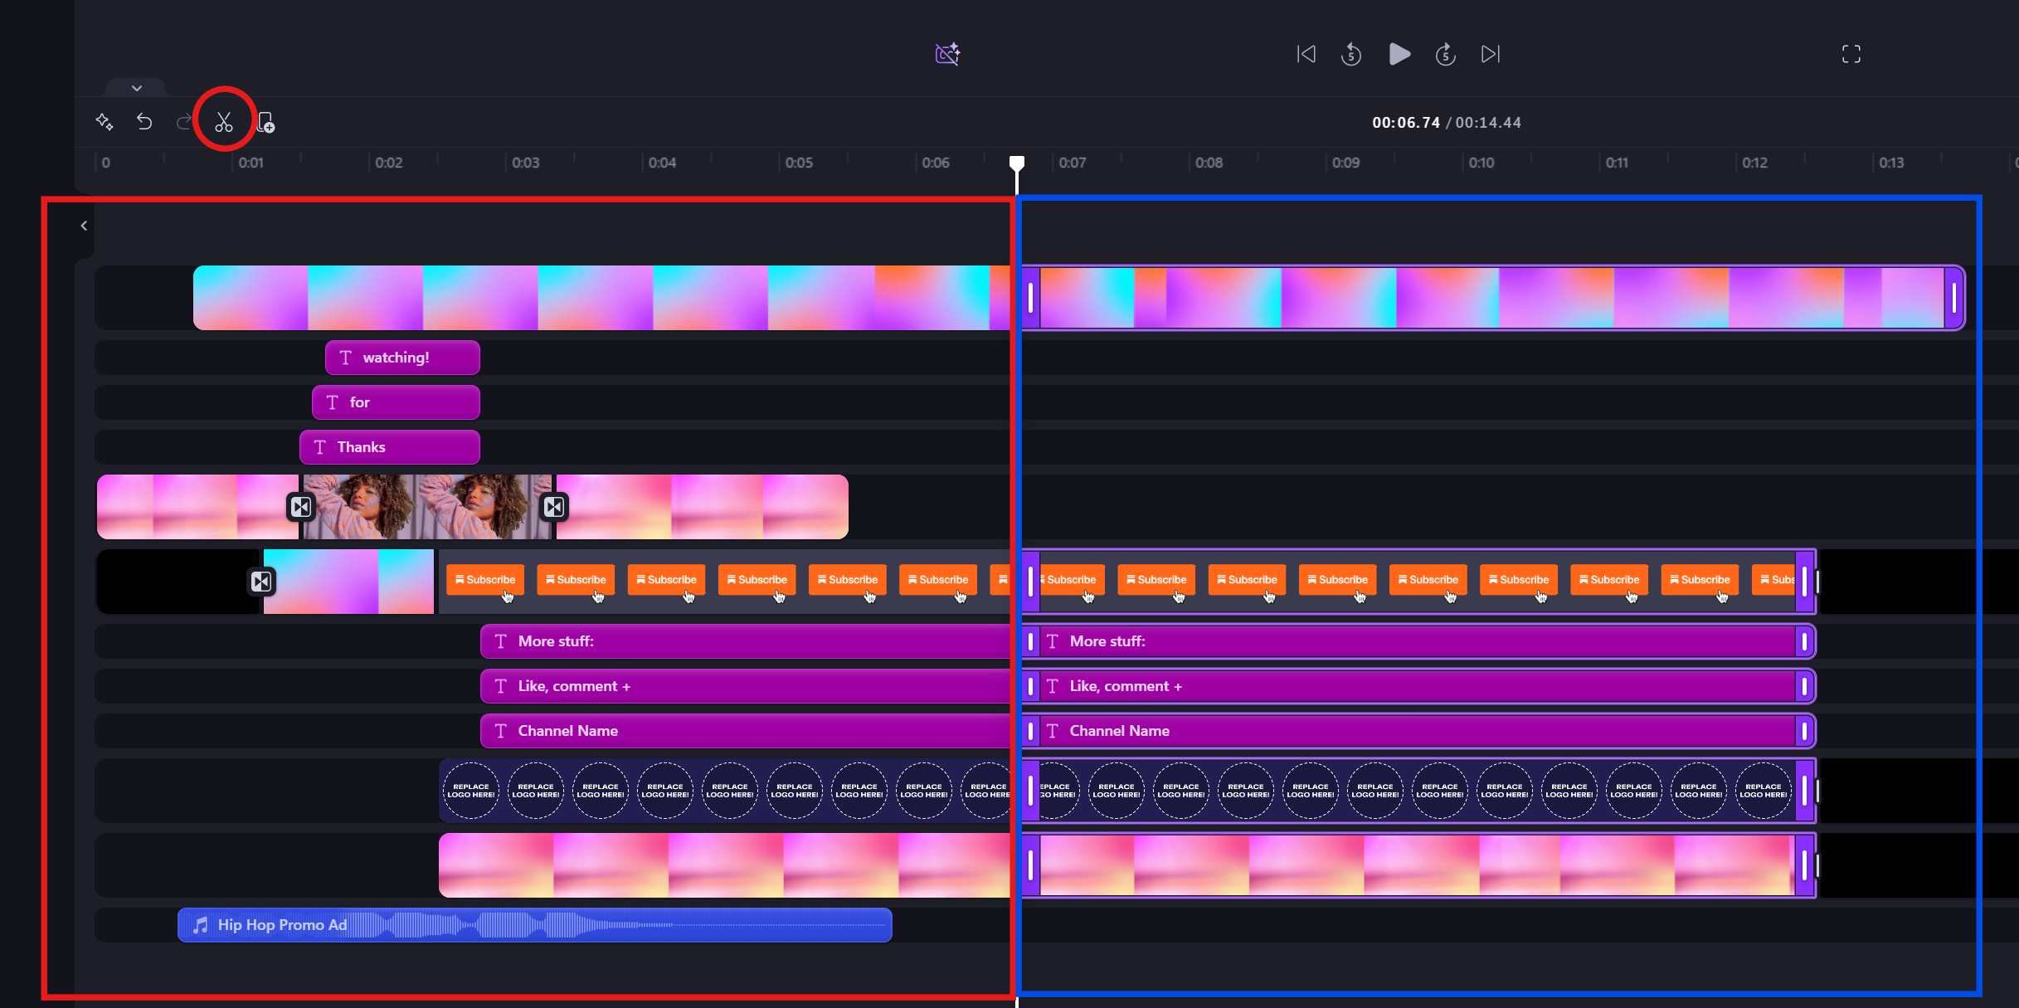The height and width of the screenshot is (1008, 2019).
Task: Redo the last undone action
Action: (x=183, y=122)
